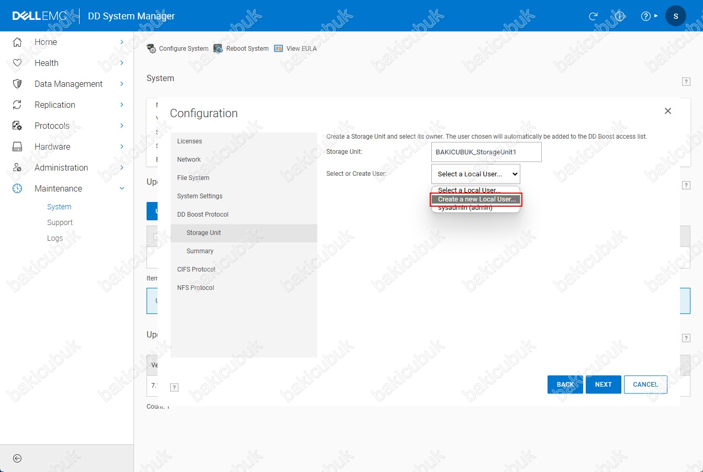703x472 pixels.
Task: Click the Maintenance clock icon
Action: coord(17,188)
